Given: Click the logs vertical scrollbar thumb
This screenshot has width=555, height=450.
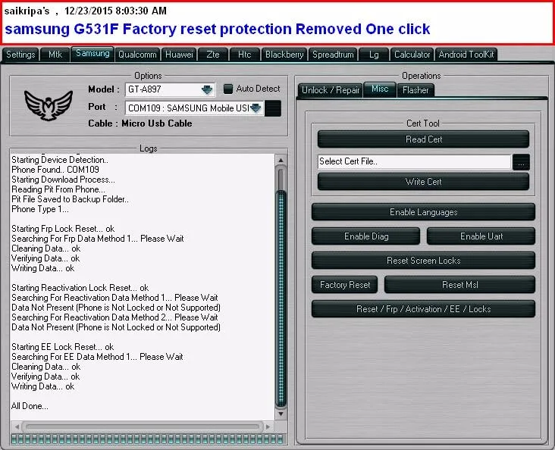Looking at the screenshot, I should point(281,299).
